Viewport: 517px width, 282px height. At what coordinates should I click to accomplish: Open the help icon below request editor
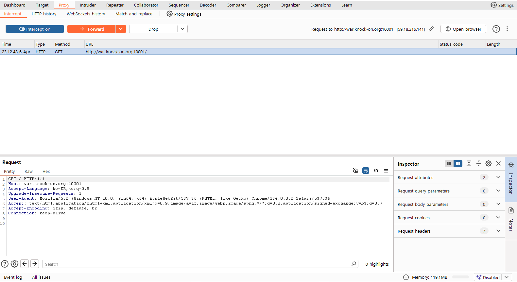[x=5, y=264]
